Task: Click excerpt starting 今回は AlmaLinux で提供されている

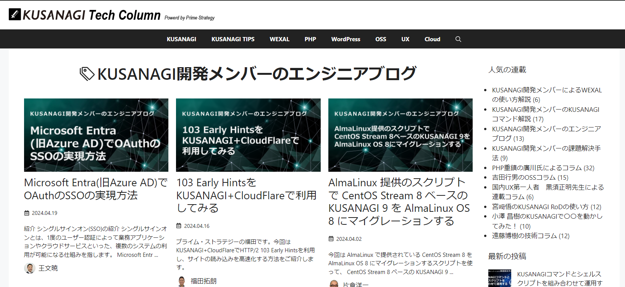Action: pos(401,263)
